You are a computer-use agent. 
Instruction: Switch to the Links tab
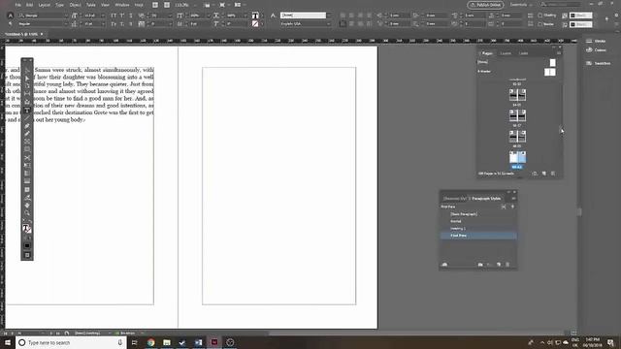pyautogui.click(x=524, y=53)
